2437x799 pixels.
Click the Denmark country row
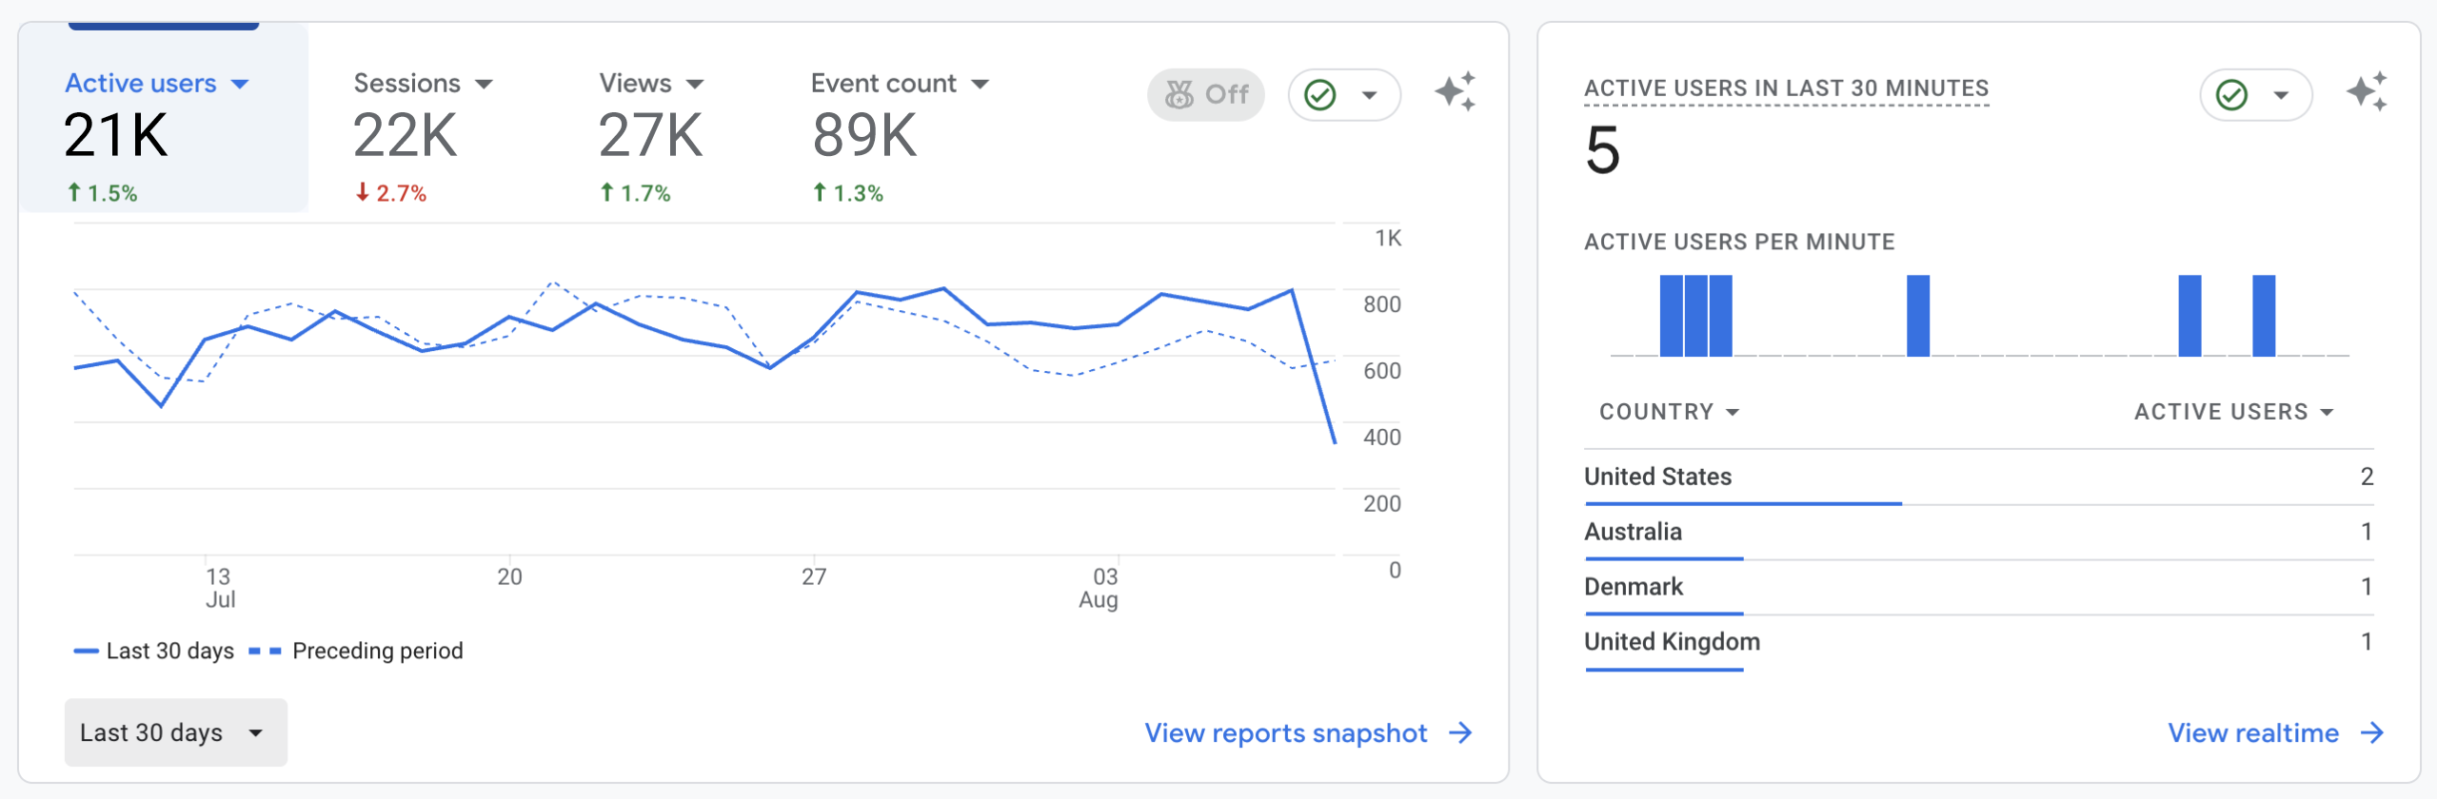(x=1978, y=587)
